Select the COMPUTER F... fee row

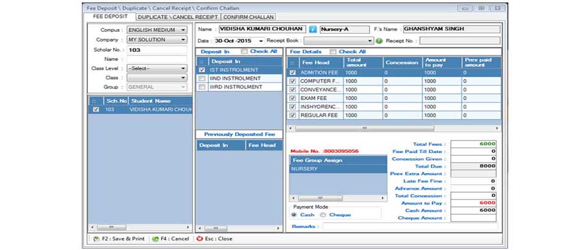(x=394, y=81)
